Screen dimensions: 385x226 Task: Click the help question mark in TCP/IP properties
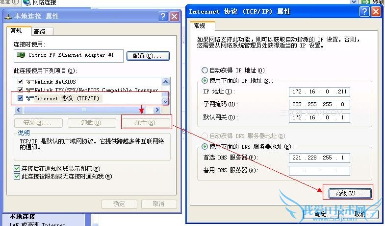(x=364, y=11)
